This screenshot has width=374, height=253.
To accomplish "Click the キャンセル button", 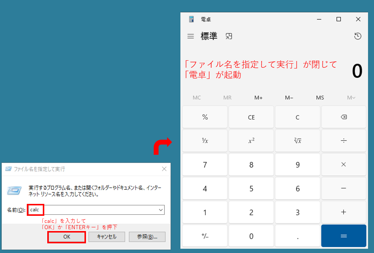I will point(107,237).
